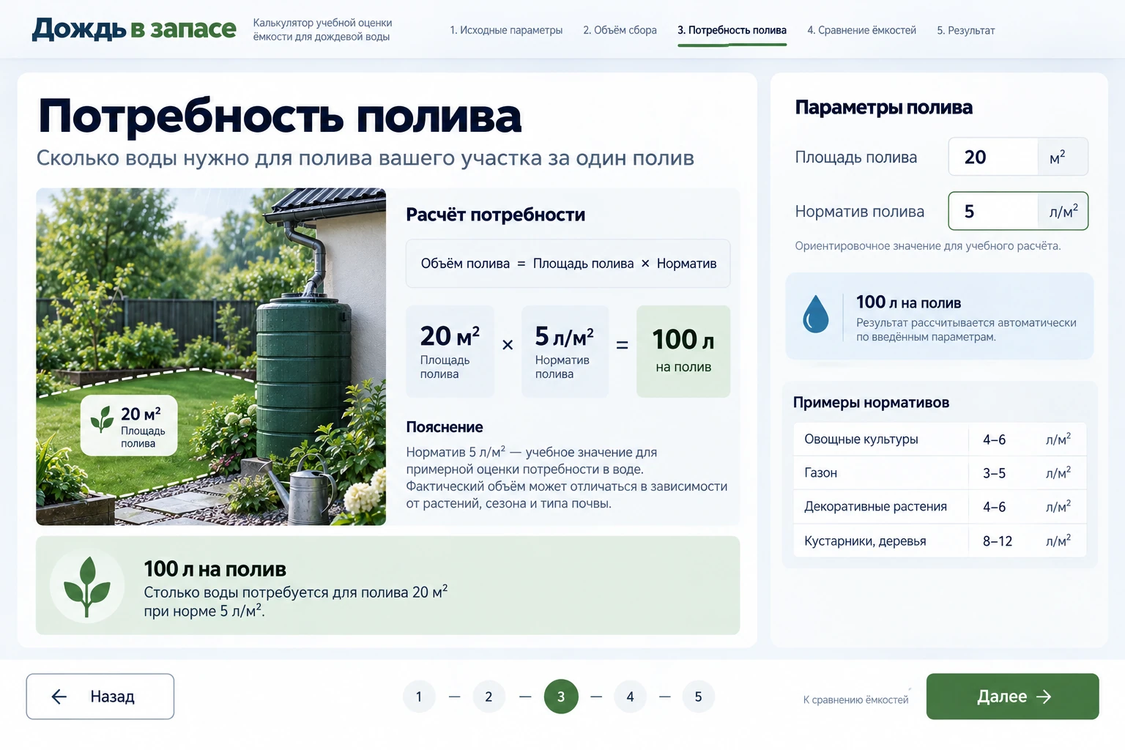Click the water drop icon in result card
1125x750 pixels.
click(x=816, y=313)
